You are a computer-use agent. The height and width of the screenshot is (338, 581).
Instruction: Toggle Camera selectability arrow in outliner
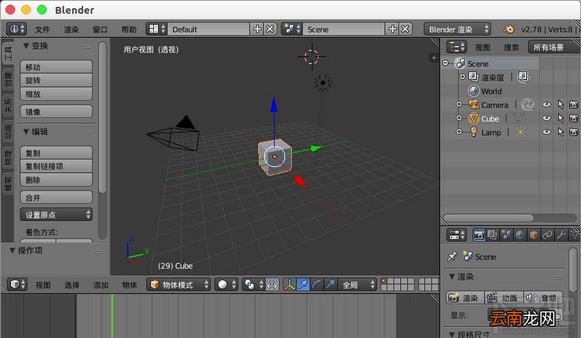click(560, 105)
